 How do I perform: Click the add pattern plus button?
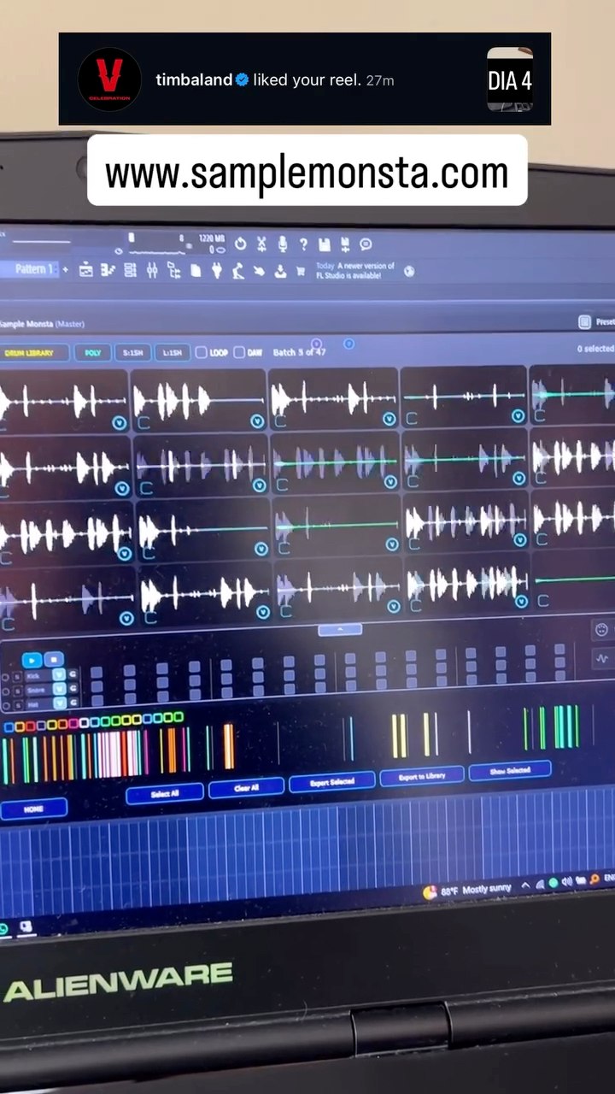[x=66, y=270]
